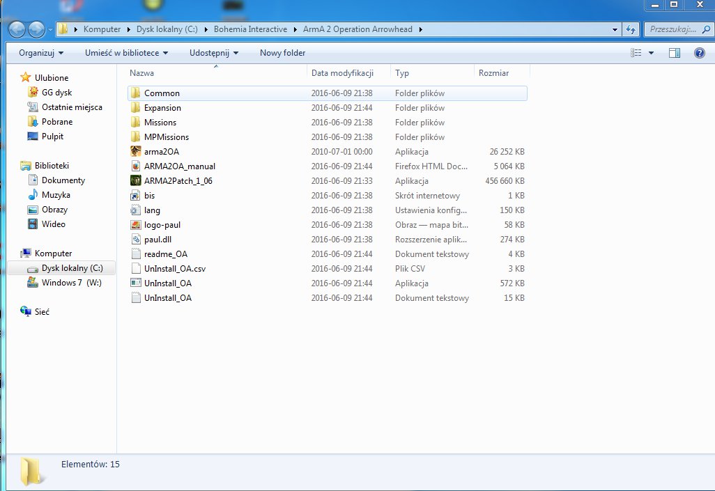Click ArmA 2 Operation Arrowhead breadcrumb

pyautogui.click(x=357, y=29)
